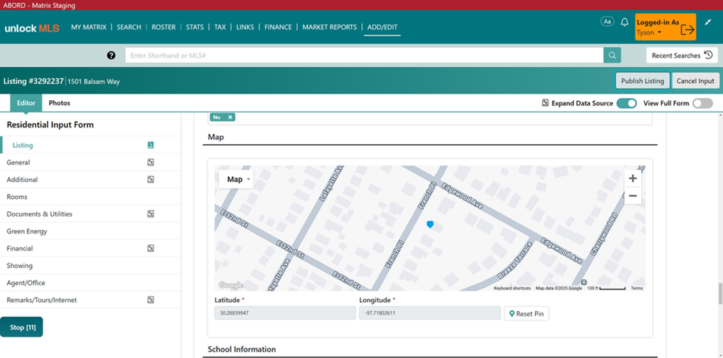Viewport: 723px width, 358px height.
Task: Click Reset Pin button
Action: tap(526, 314)
